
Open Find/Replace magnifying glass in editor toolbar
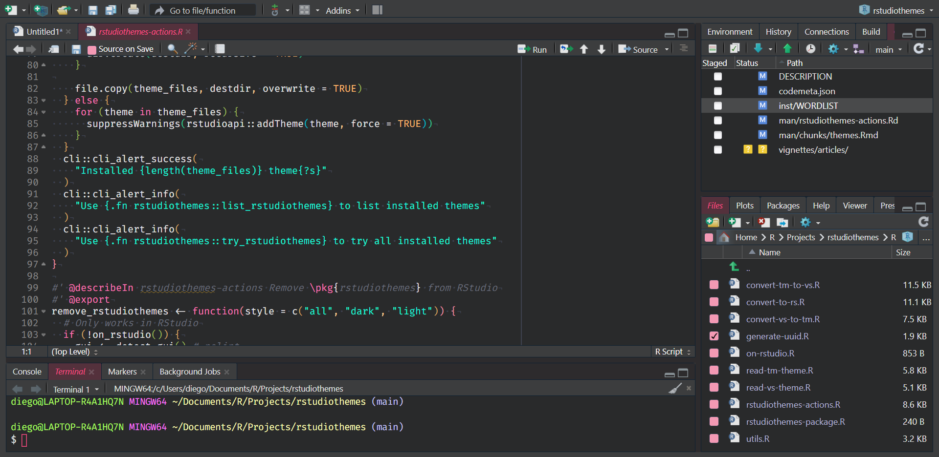click(x=172, y=49)
